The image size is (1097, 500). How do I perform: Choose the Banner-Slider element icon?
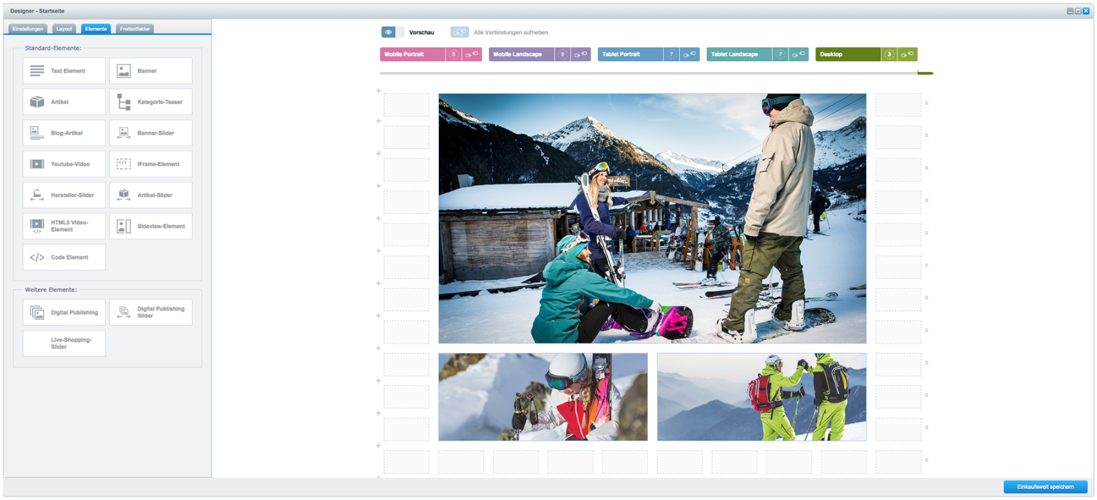click(123, 132)
